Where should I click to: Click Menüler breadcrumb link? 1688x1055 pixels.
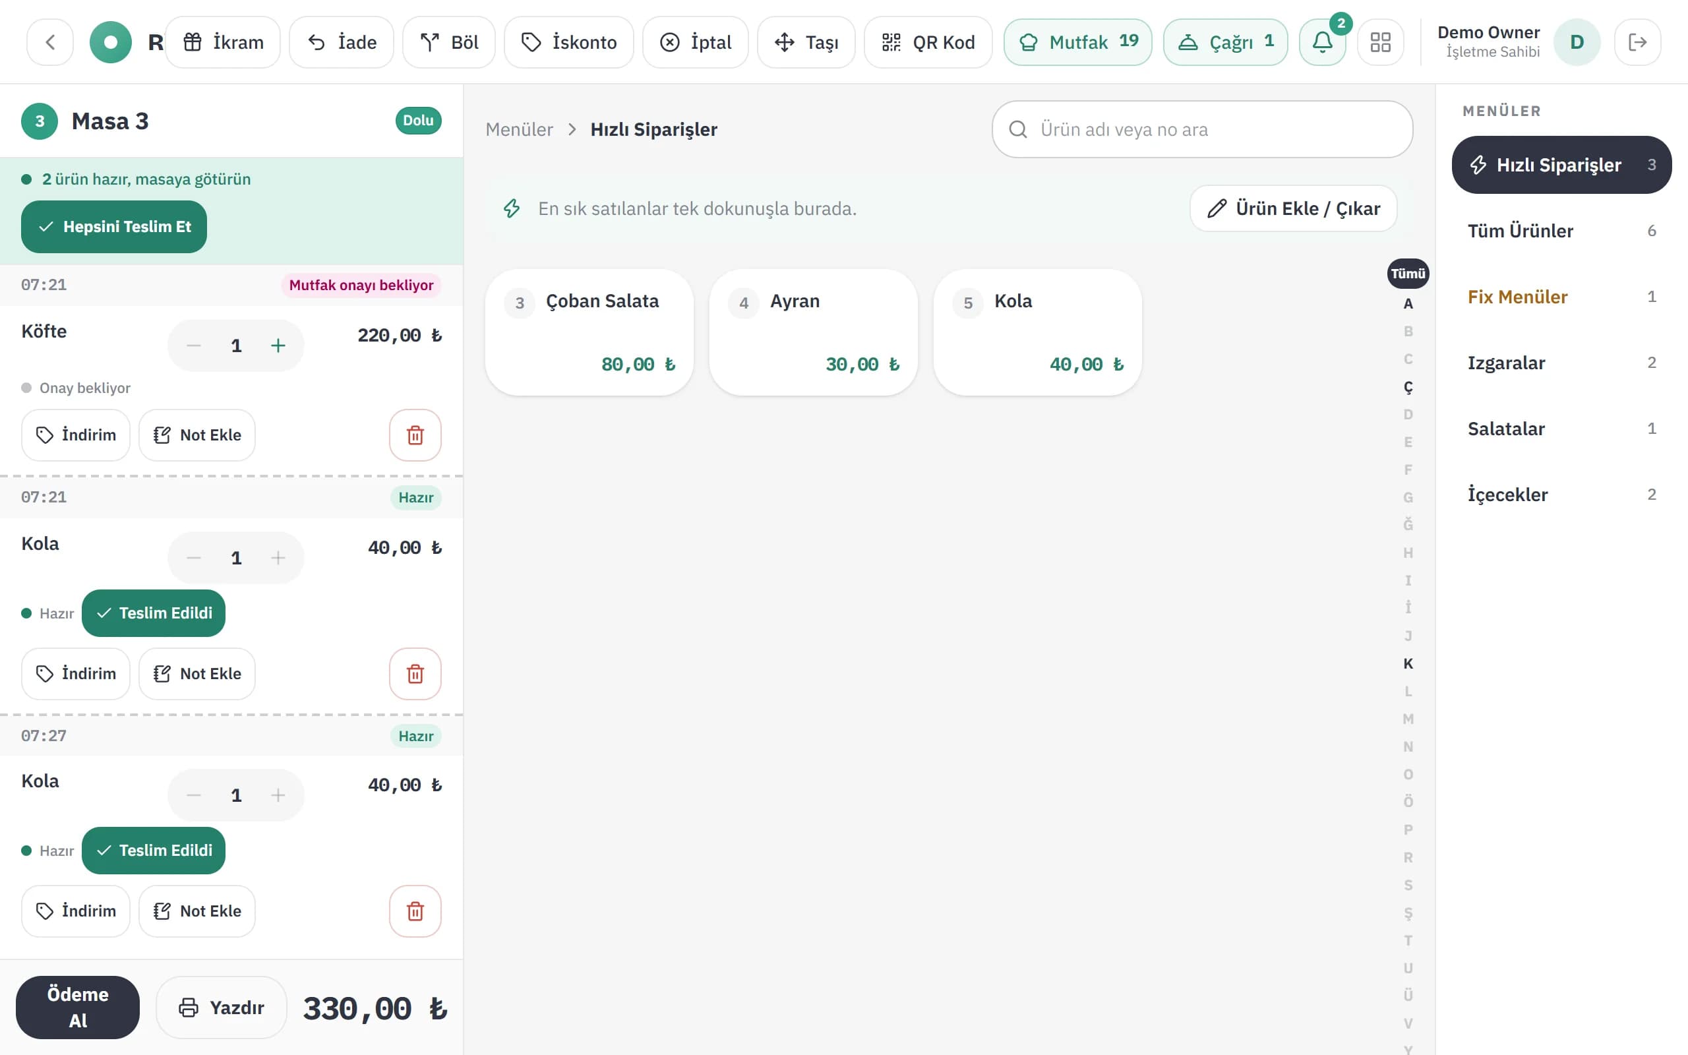(519, 129)
